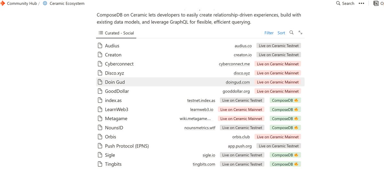Follow the disco.xyz URL link
384x174 pixels.
[x=242, y=73]
